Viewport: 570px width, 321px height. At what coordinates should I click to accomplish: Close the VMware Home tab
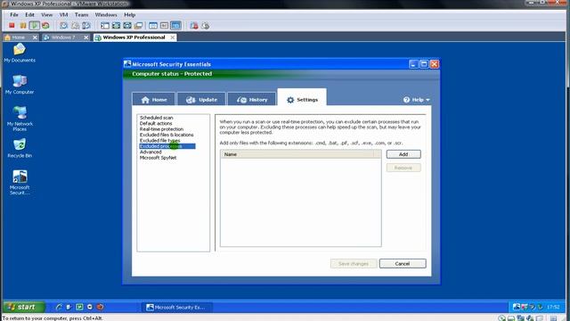pos(35,37)
